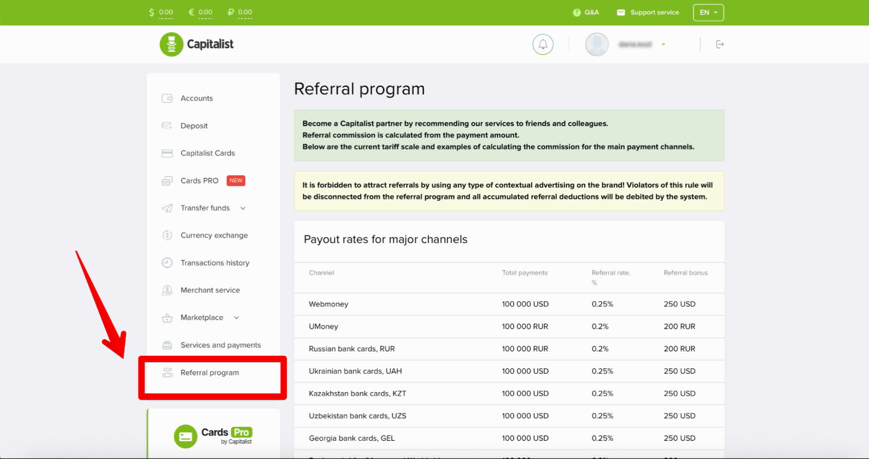
Task: Click the Referral program people icon
Action: pyautogui.click(x=167, y=372)
